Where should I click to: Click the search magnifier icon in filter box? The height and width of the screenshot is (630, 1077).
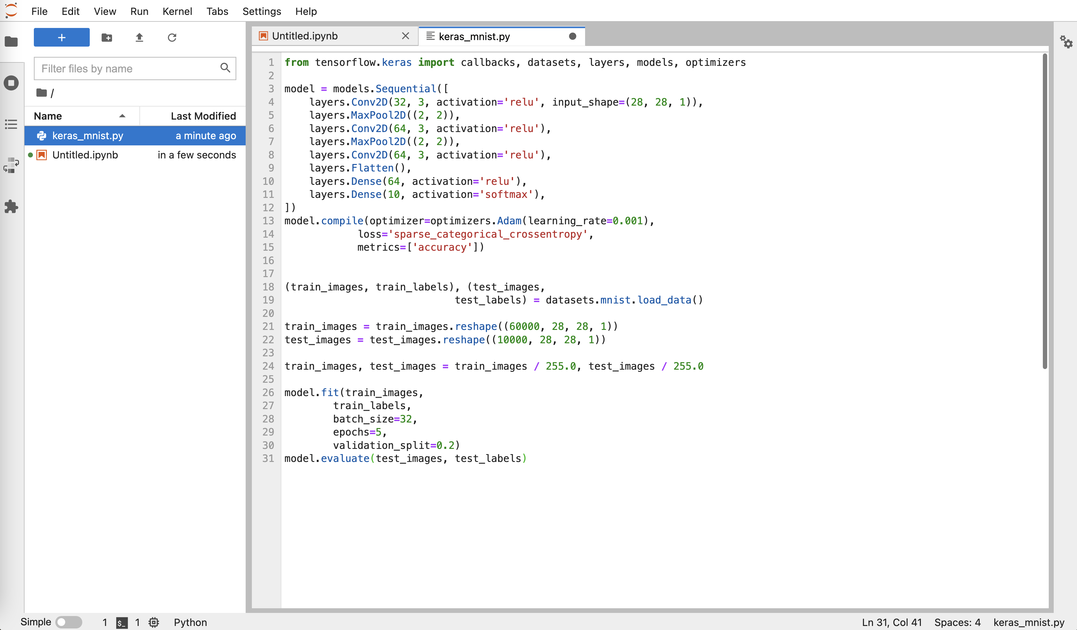225,67
